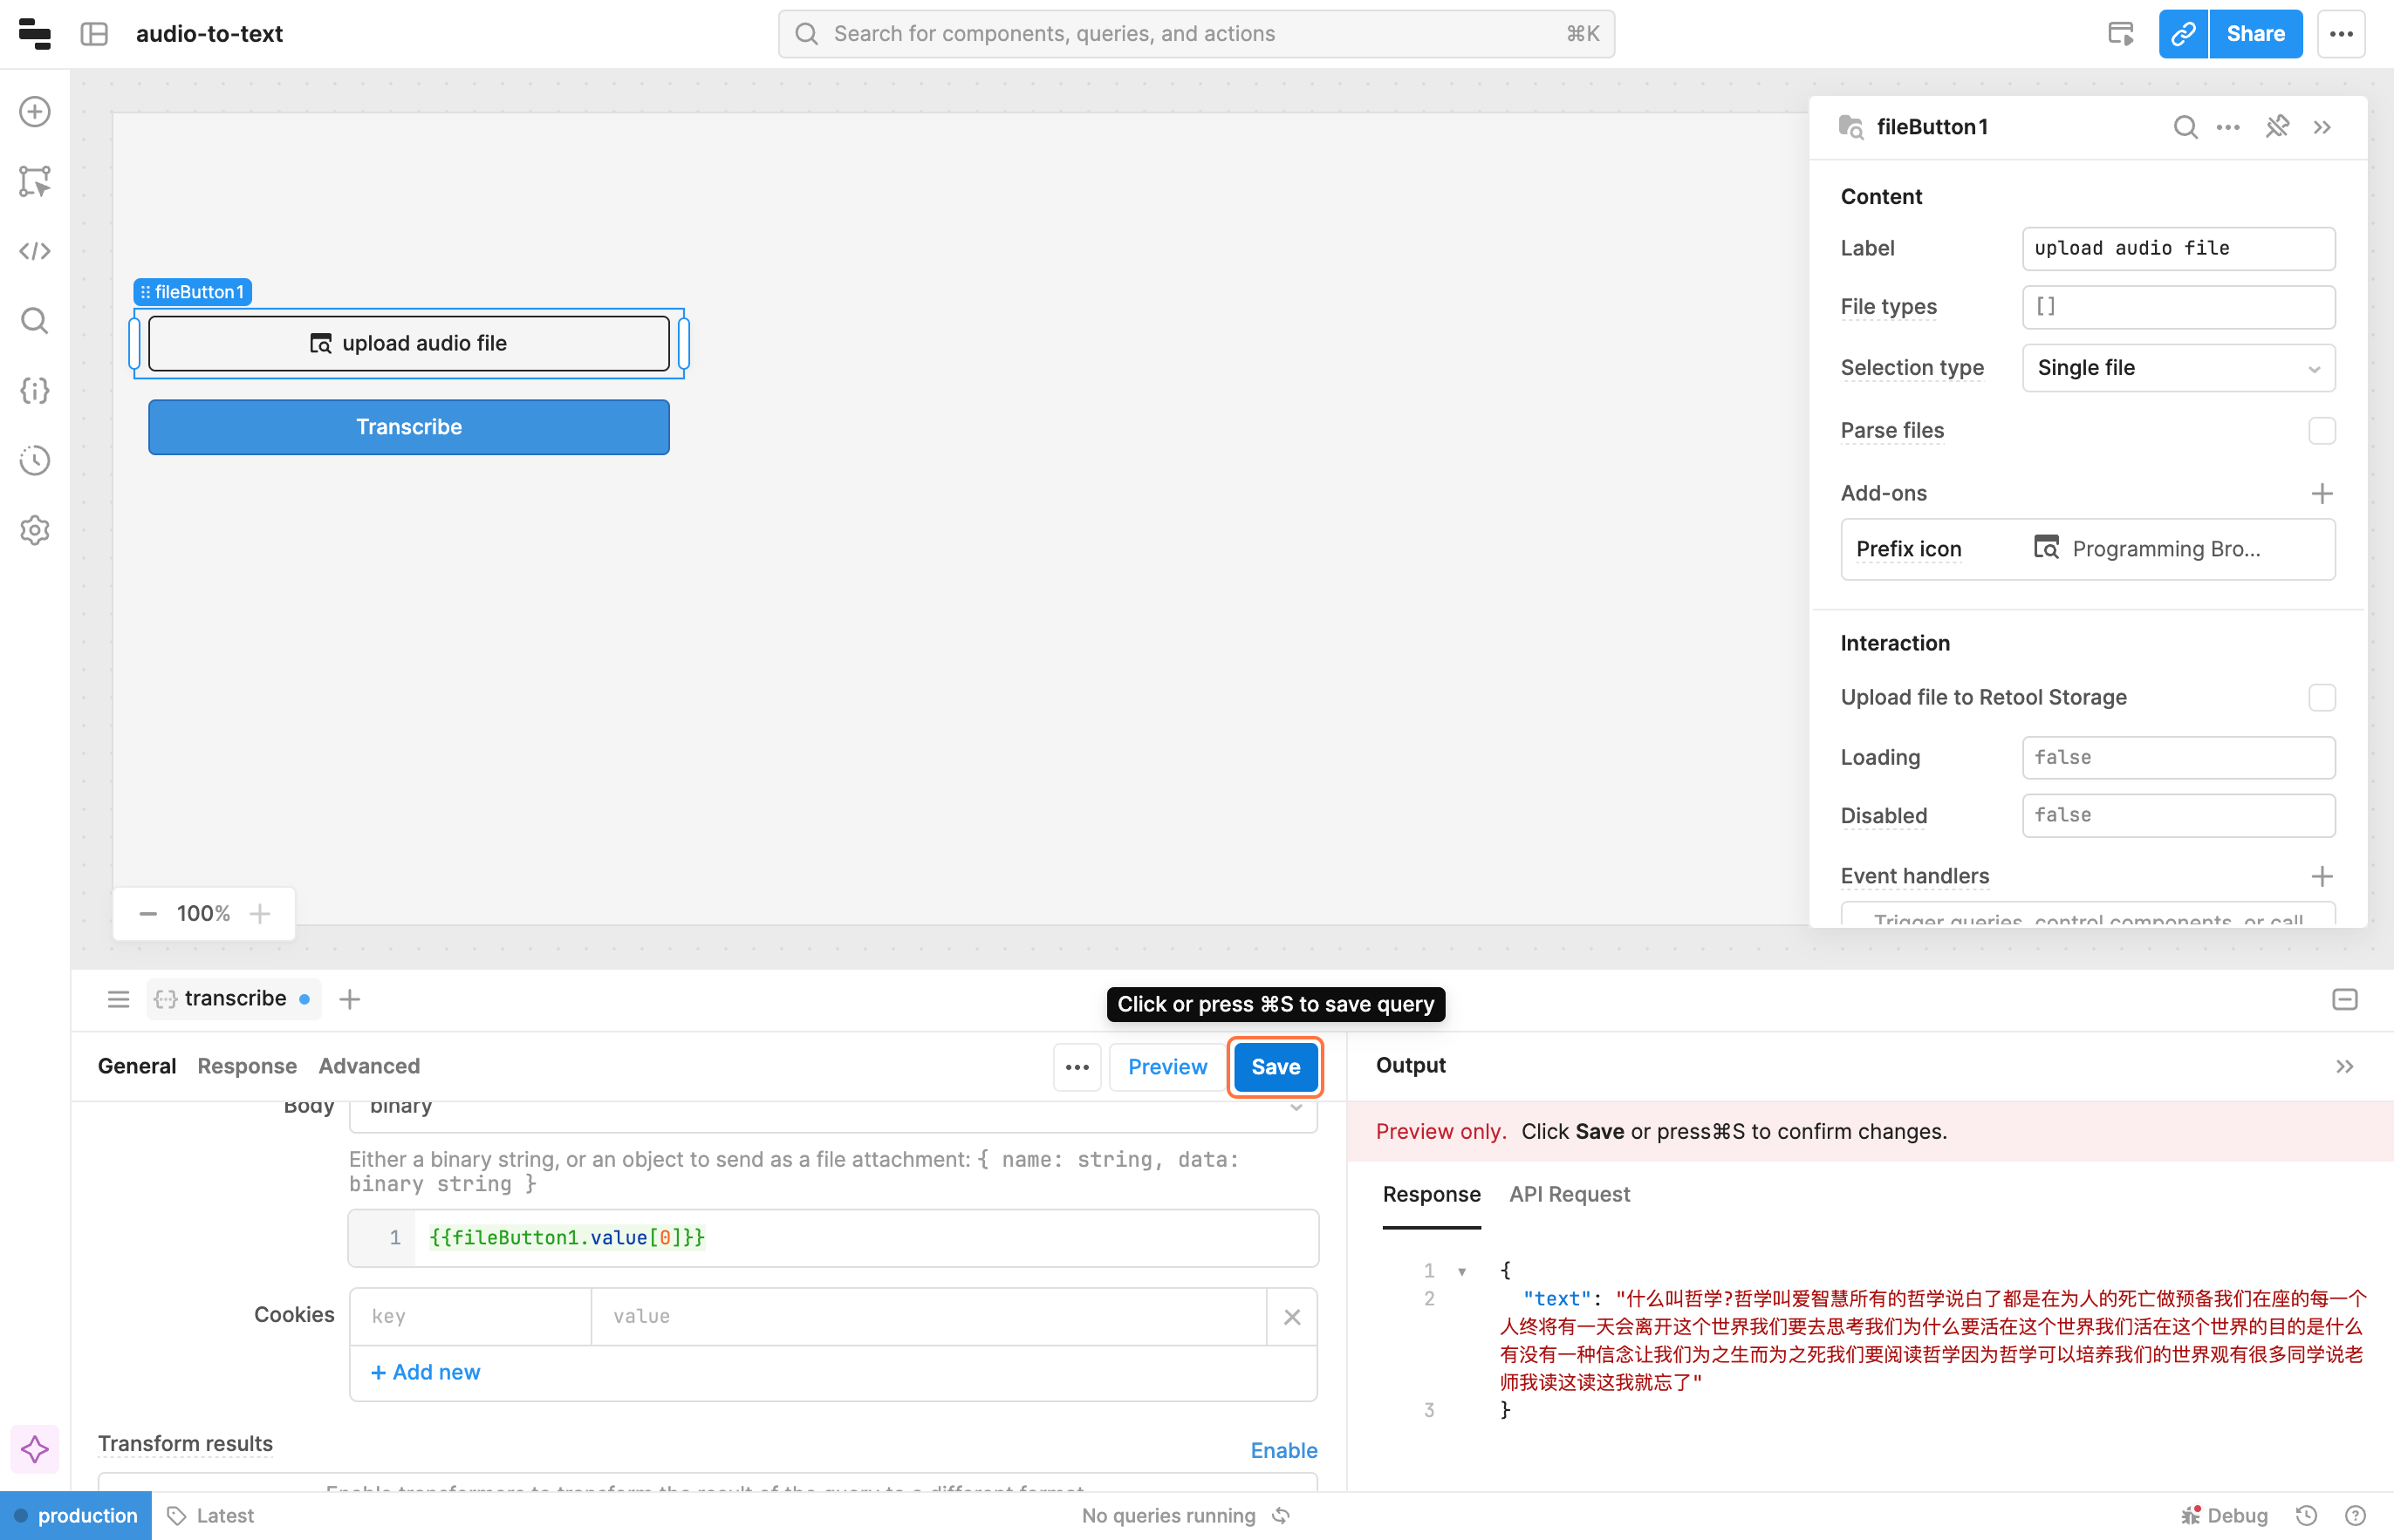Collapse the Output panel with double chevron
The width and height of the screenshot is (2394, 1540).
coord(2344,1066)
